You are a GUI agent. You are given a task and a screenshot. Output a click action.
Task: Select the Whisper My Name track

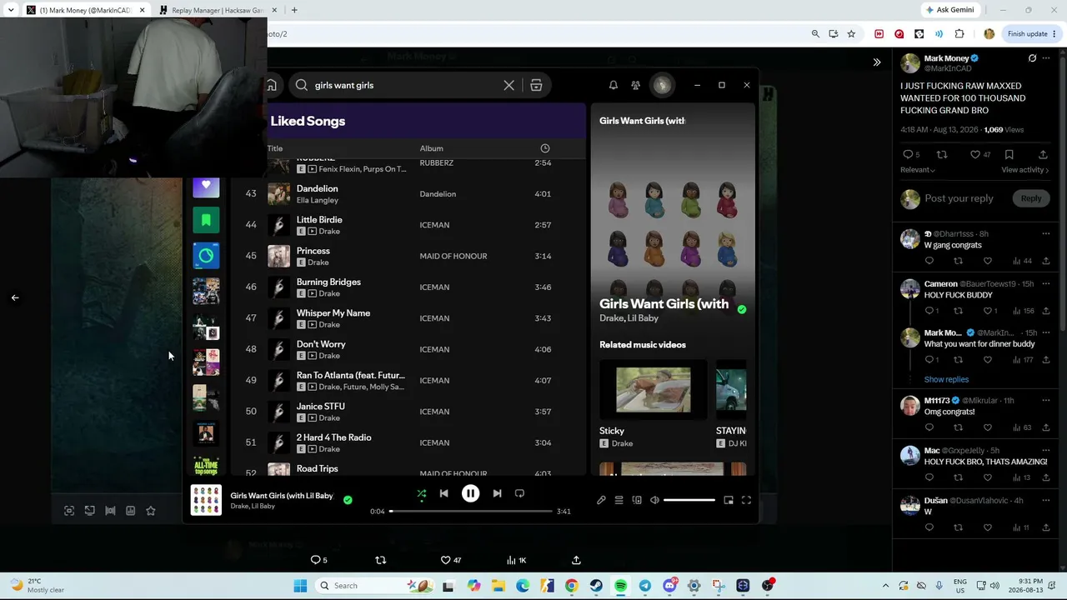pos(408,318)
